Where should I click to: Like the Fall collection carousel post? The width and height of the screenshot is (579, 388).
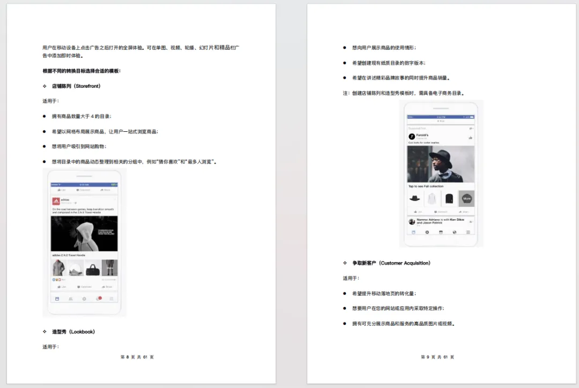click(417, 211)
